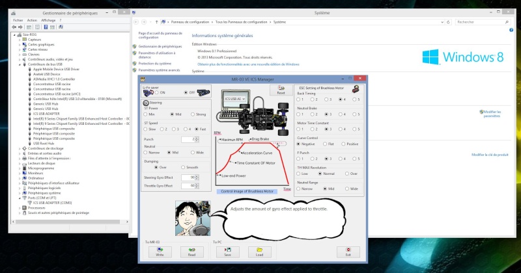Image resolution: width=521 pixels, height=273 pixels.
Task: Click the Claviers keyboard icon
Action: click(x=24, y=55)
